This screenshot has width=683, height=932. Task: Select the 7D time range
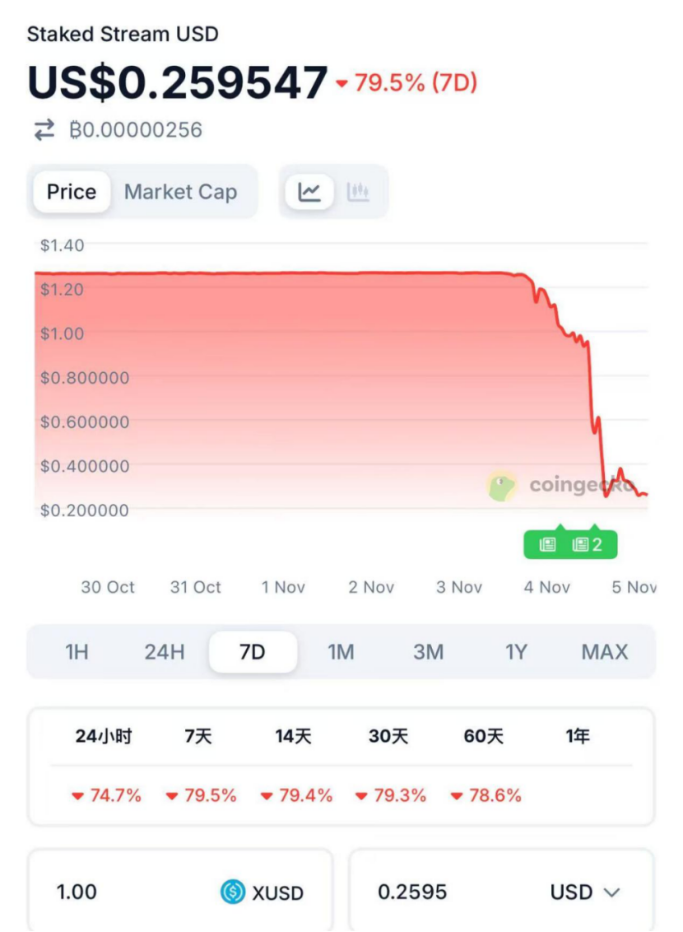(x=253, y=652)
